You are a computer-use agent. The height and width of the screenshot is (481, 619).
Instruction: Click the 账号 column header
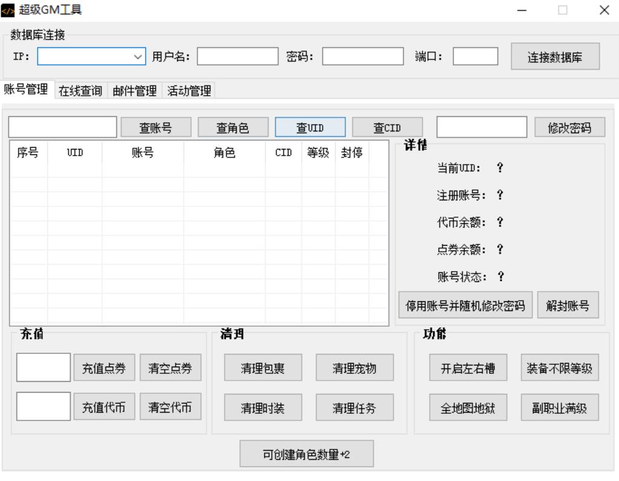[x=143, y=154]
